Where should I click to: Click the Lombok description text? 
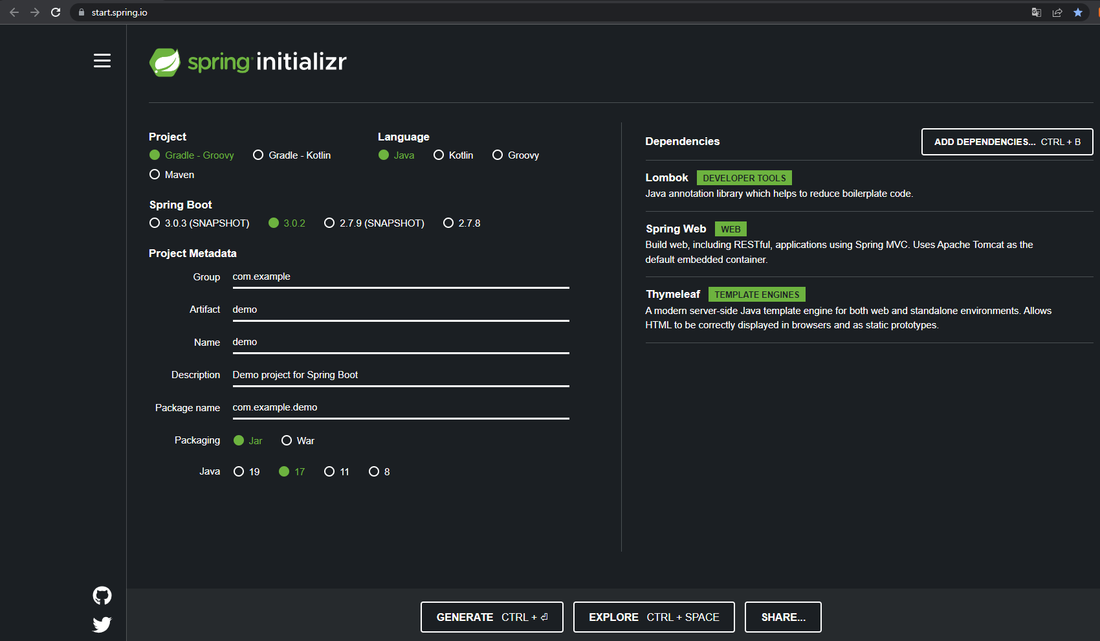tap(779, 194)
